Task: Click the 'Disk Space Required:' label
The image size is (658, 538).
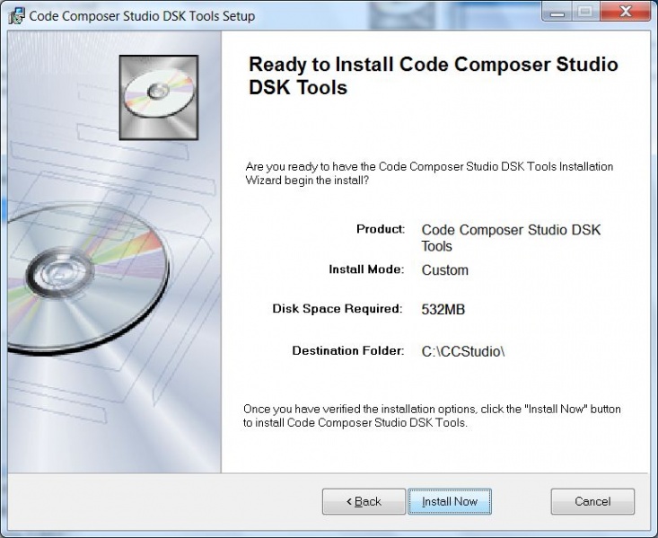Action: coord(338,309)
